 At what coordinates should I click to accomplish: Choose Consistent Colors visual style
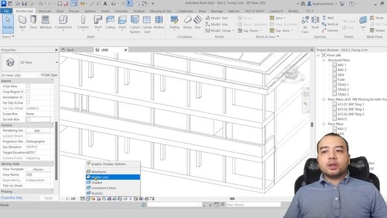pyautogui.click(x=113, y=188)
